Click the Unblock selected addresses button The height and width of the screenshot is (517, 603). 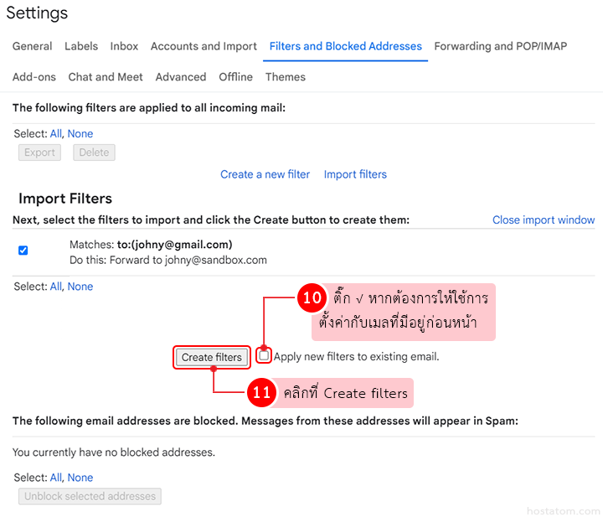click(x=90, y=496)
